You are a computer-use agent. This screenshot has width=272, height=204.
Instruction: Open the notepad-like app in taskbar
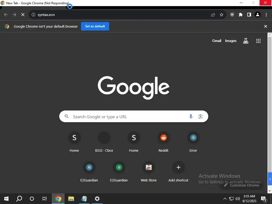[84, 199]
